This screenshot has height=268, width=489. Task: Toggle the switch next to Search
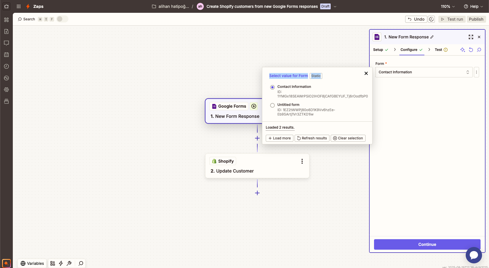click(62, 19)
